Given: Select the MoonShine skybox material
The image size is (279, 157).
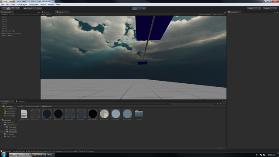Looking at the screenshot, I should point(58,115).
